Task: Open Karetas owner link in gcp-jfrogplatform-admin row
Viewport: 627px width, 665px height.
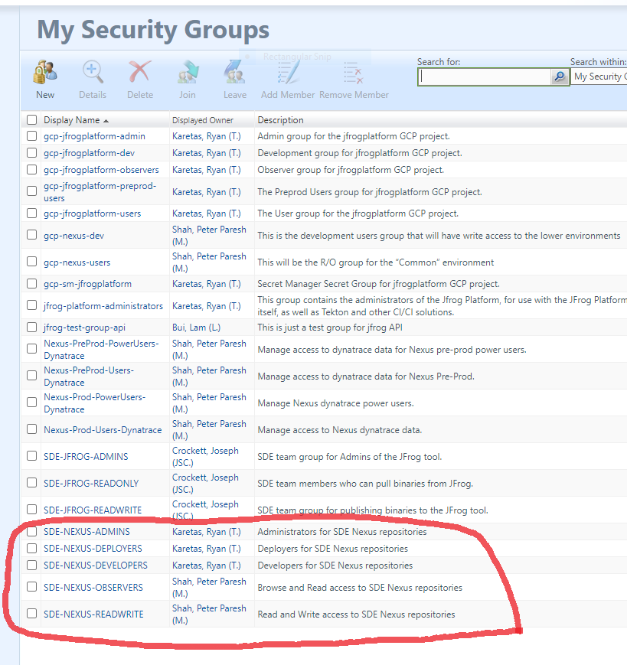Action: click(x=206, y=136)
